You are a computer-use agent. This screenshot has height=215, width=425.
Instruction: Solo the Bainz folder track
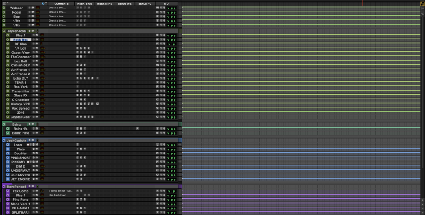30,124
